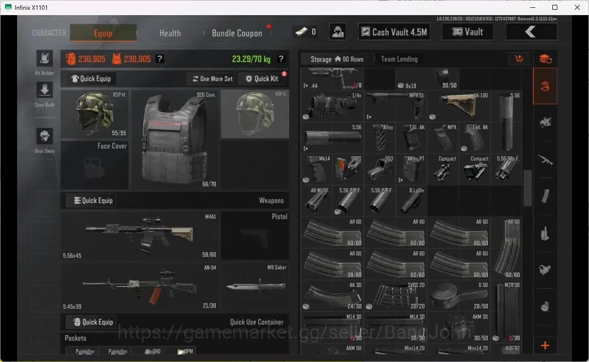The width and height of the screenshot is (589, 362).
Task: Select the AR 60 magazine with 38/60
Action: 332,264
